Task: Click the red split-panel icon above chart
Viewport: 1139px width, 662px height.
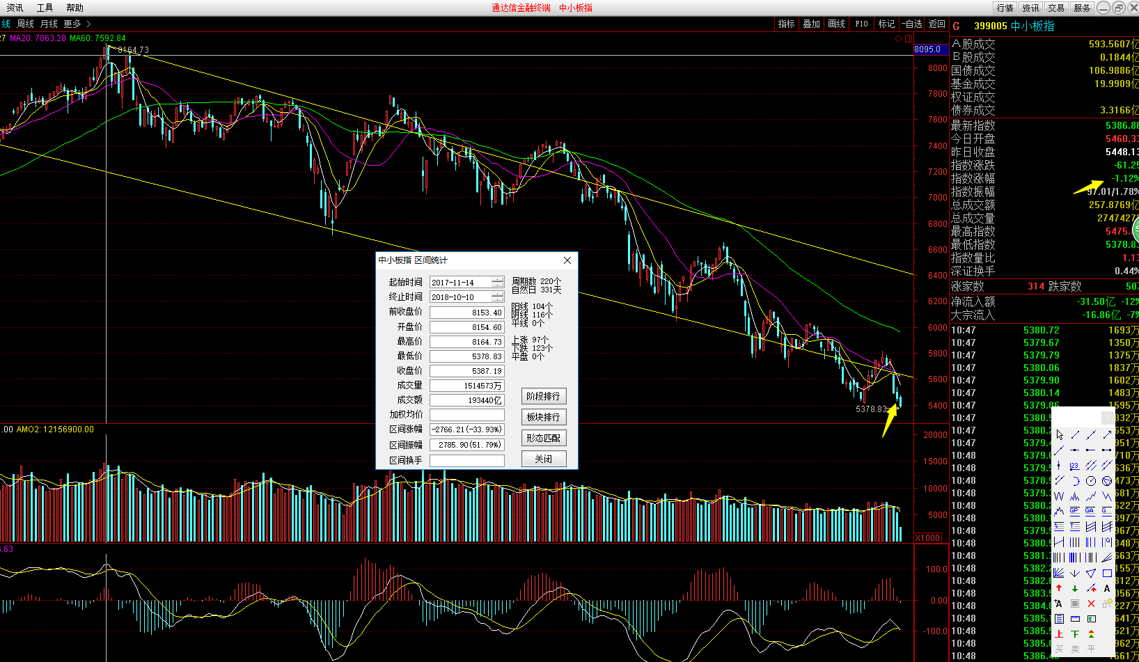Action: click(909, 38)
